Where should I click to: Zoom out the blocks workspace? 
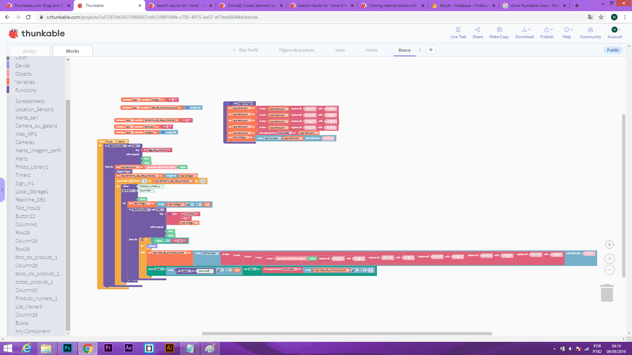click(609, 270)
